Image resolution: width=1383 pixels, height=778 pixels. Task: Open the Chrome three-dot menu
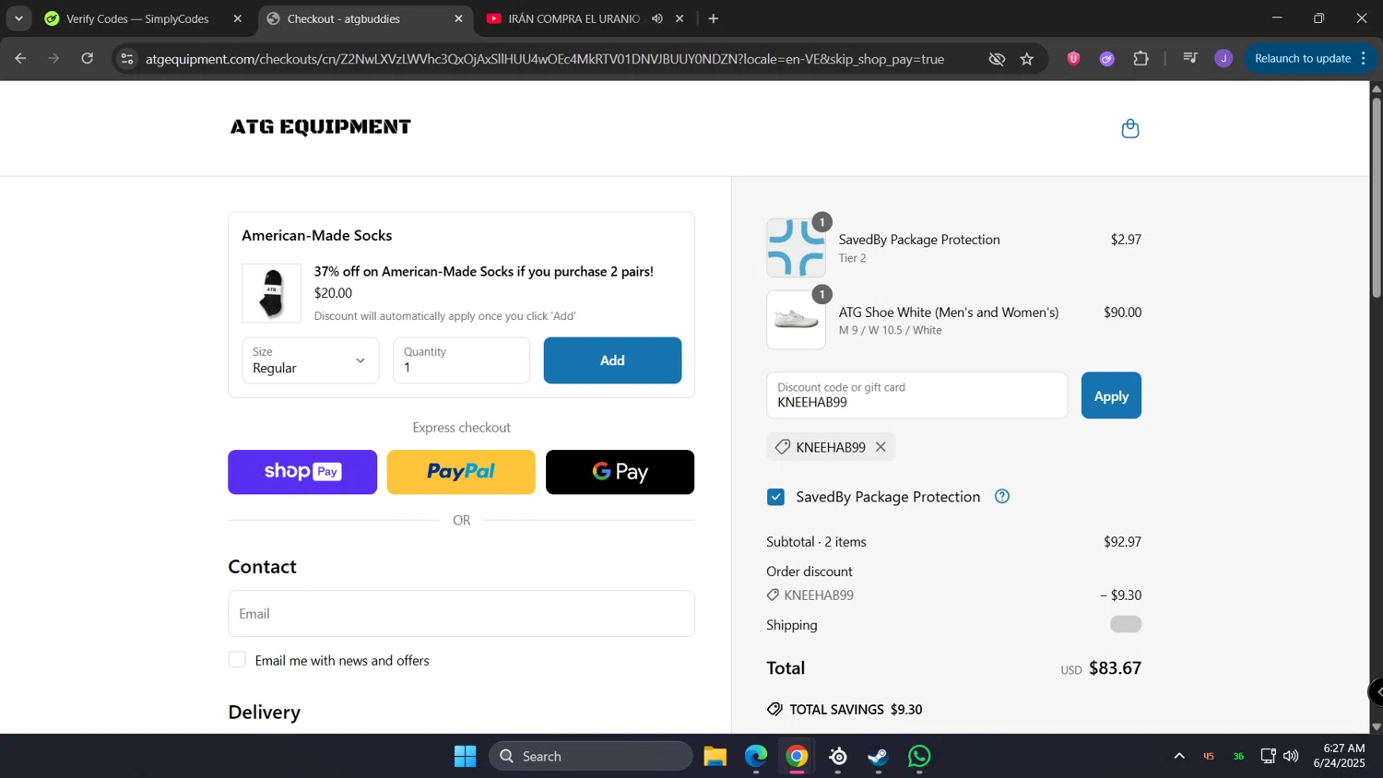tap(1364, 58)
